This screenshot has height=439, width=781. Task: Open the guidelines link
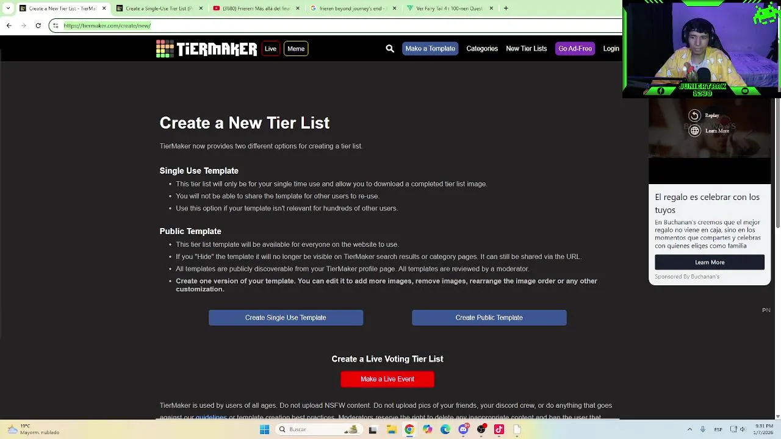[x=211, y=417]
